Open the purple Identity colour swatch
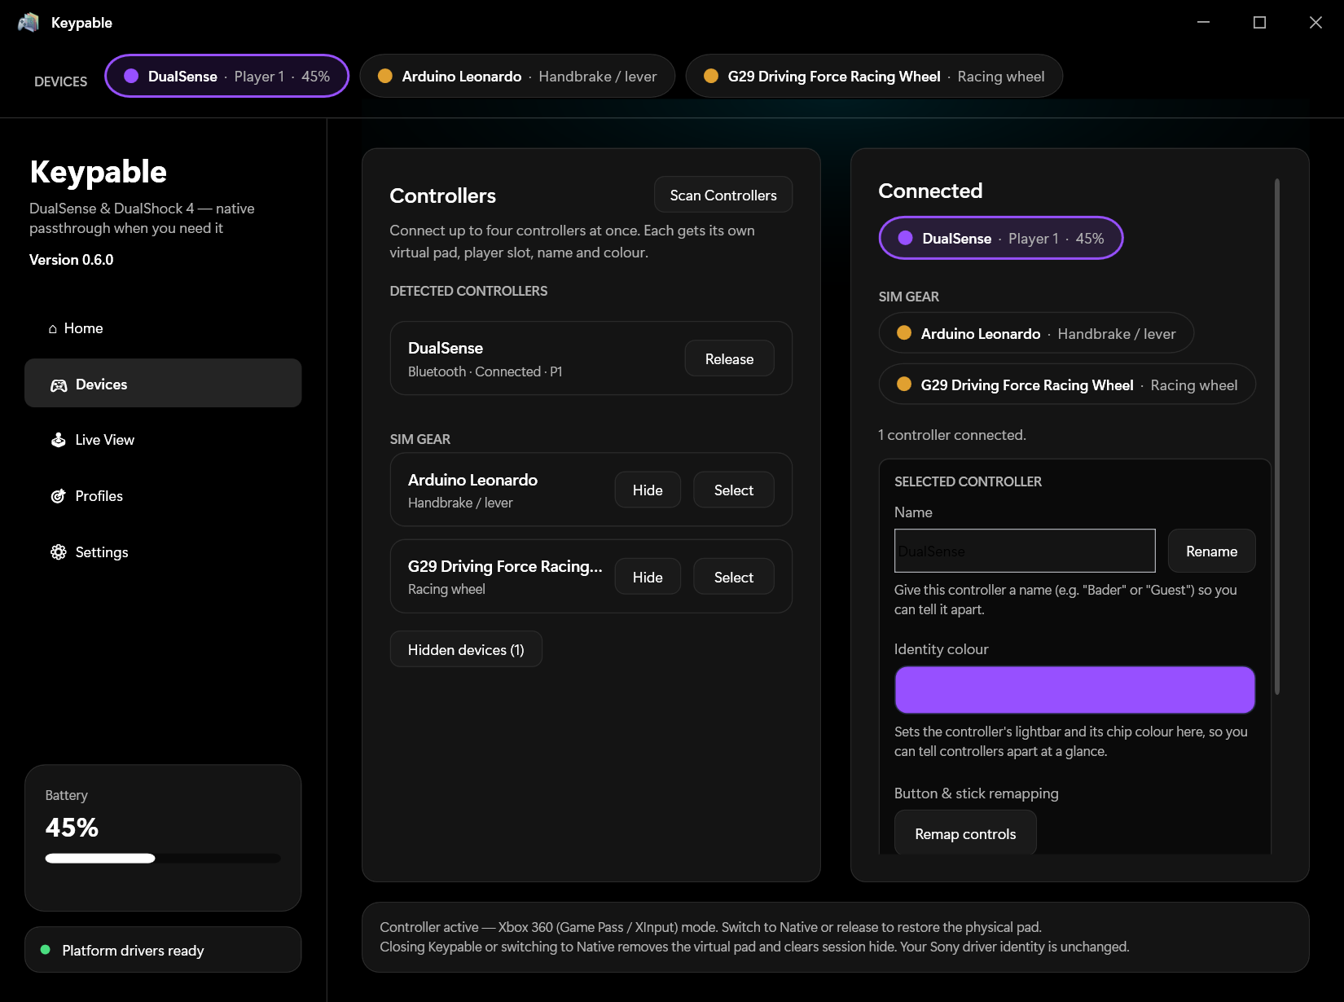This screenshot has height=1002, width=1344. pyautogui.click(x=1074, y=690)
